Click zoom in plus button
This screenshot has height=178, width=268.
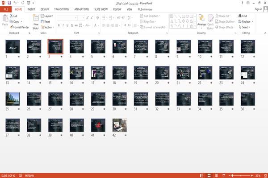pos(252,175)
